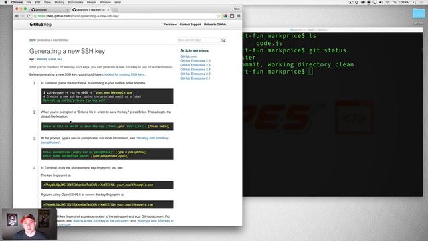This screenshot has width=428, height=241.
Task: Click the AirPlay display icon in menu bar
Action: coord(374,2)
